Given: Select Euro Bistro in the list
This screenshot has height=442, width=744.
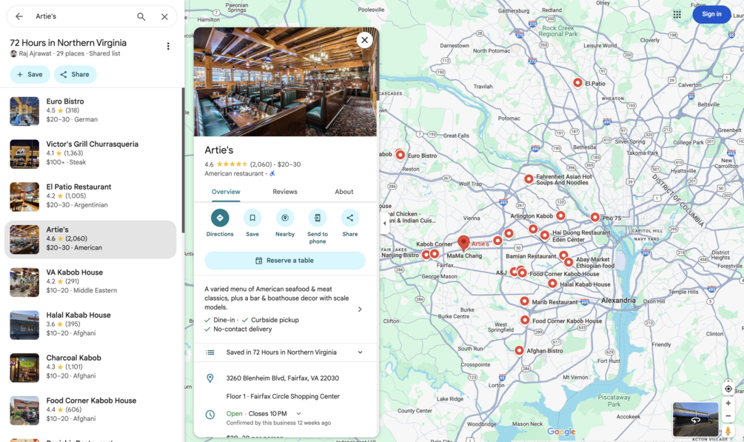Looking at the screenshot, I should pyautogui.click(x=90, y=110).
